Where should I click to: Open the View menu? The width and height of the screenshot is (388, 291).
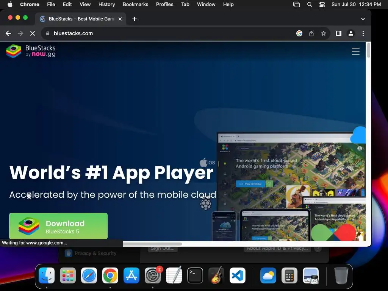[85, 5]
